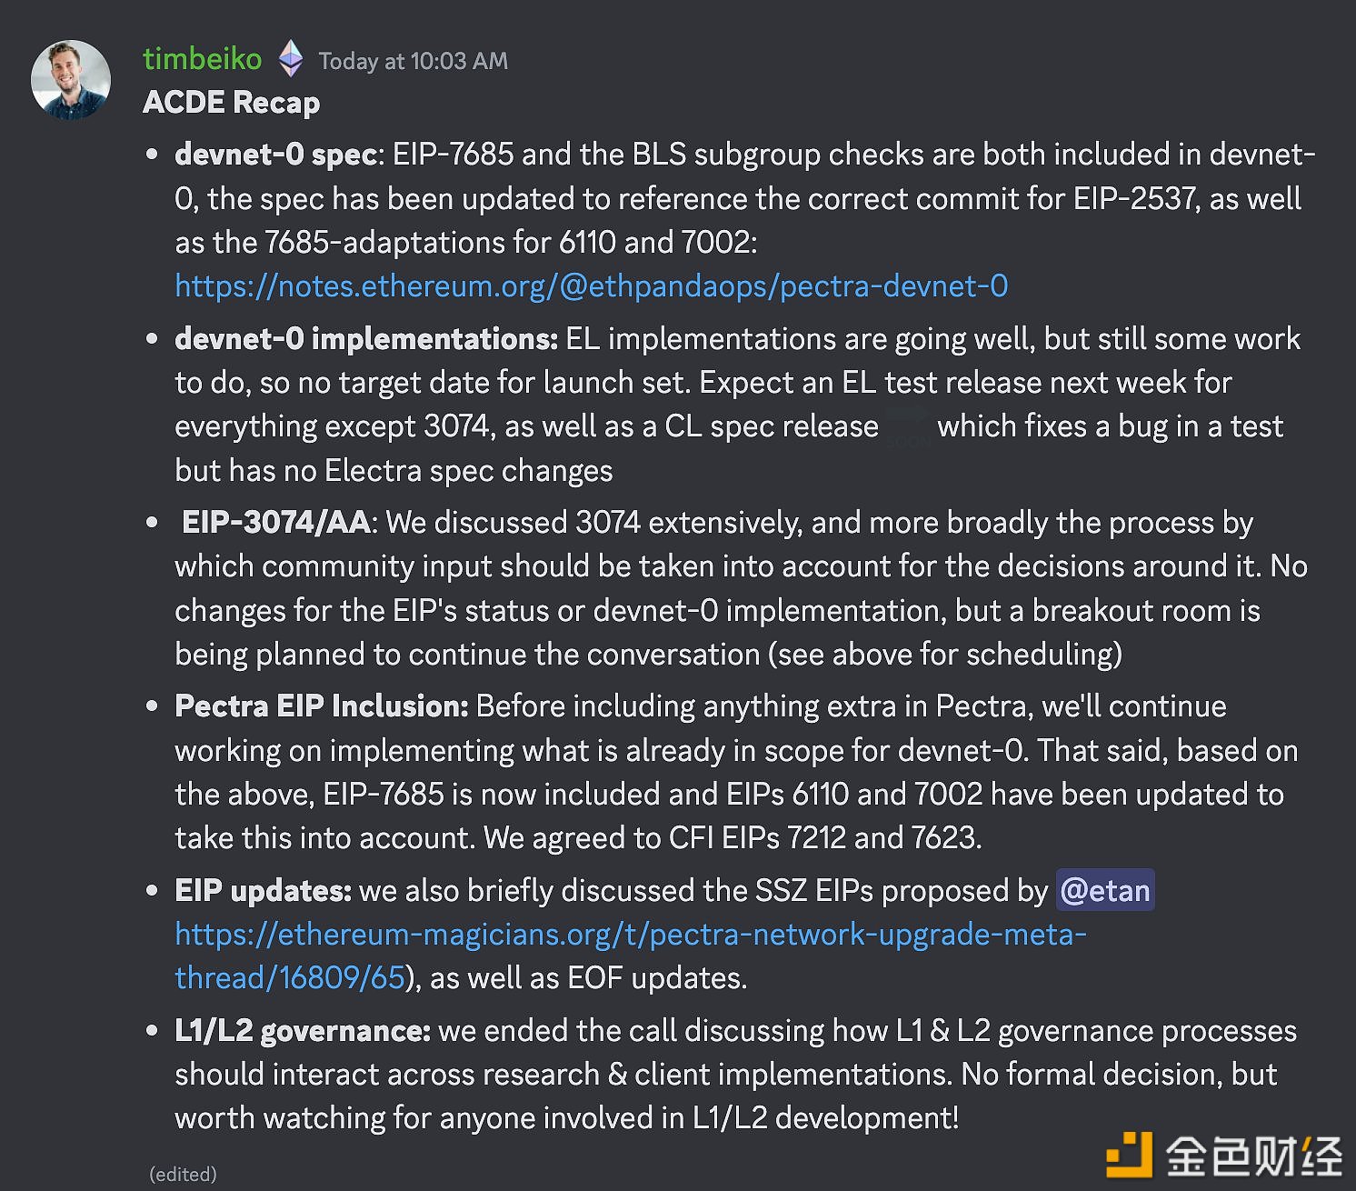Click the 金色财经 watermark text
The image size is (1356, 1191).
1254,1156
